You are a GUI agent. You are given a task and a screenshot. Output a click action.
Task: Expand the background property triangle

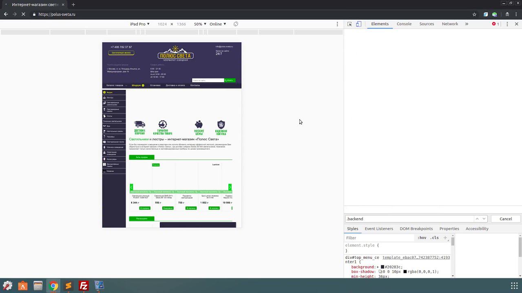coord(378,267)
